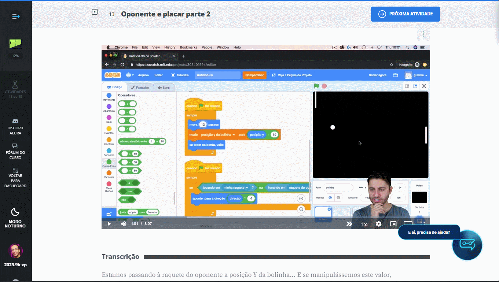The width and height of the screenshot is (499, 282).
Task: Switch to the Sons tab
Action: (x=164, y=87)
